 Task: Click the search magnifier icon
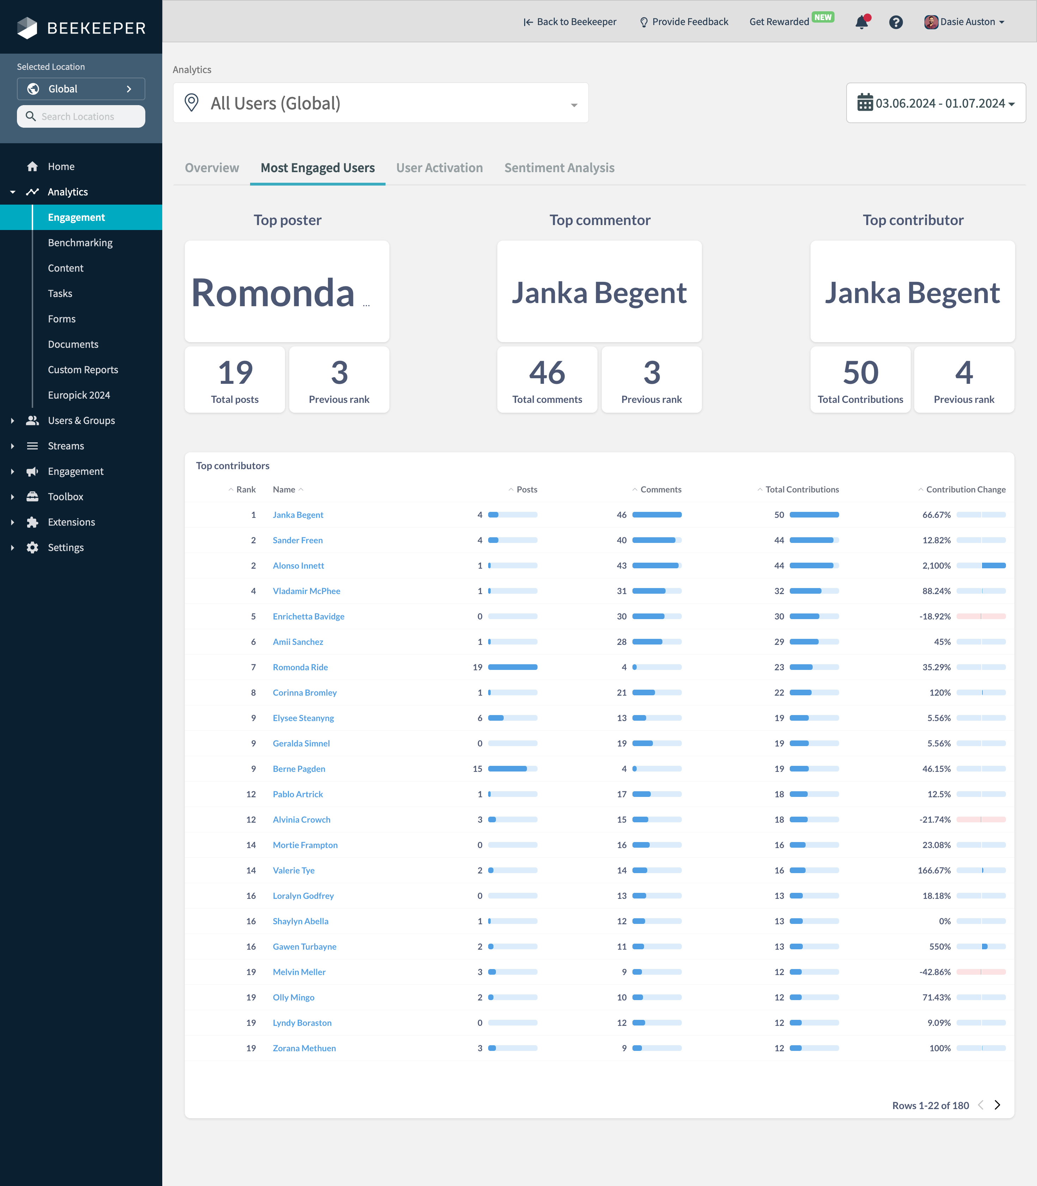[31, 116]
